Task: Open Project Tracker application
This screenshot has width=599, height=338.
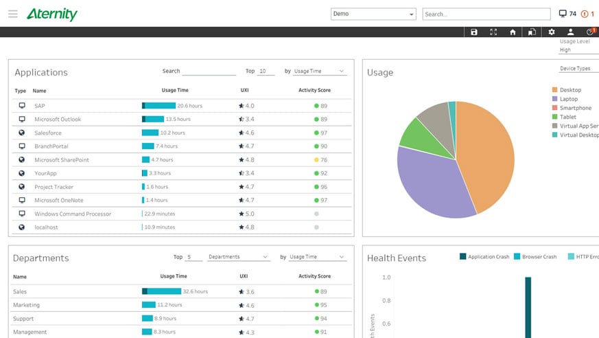Action: click(x=54, y=187)
